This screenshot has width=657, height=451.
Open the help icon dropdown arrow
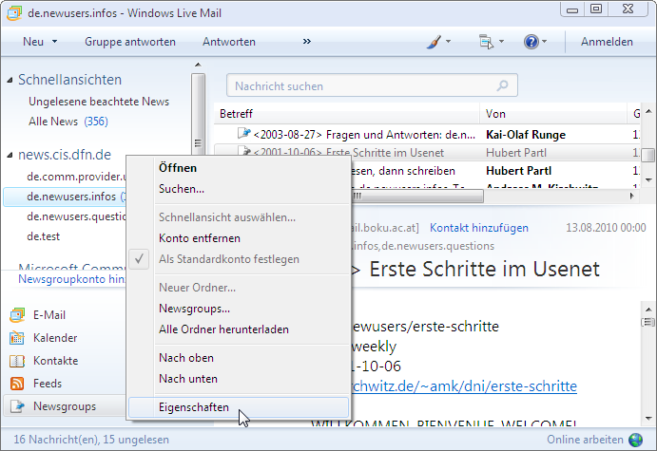coord(544,42)
